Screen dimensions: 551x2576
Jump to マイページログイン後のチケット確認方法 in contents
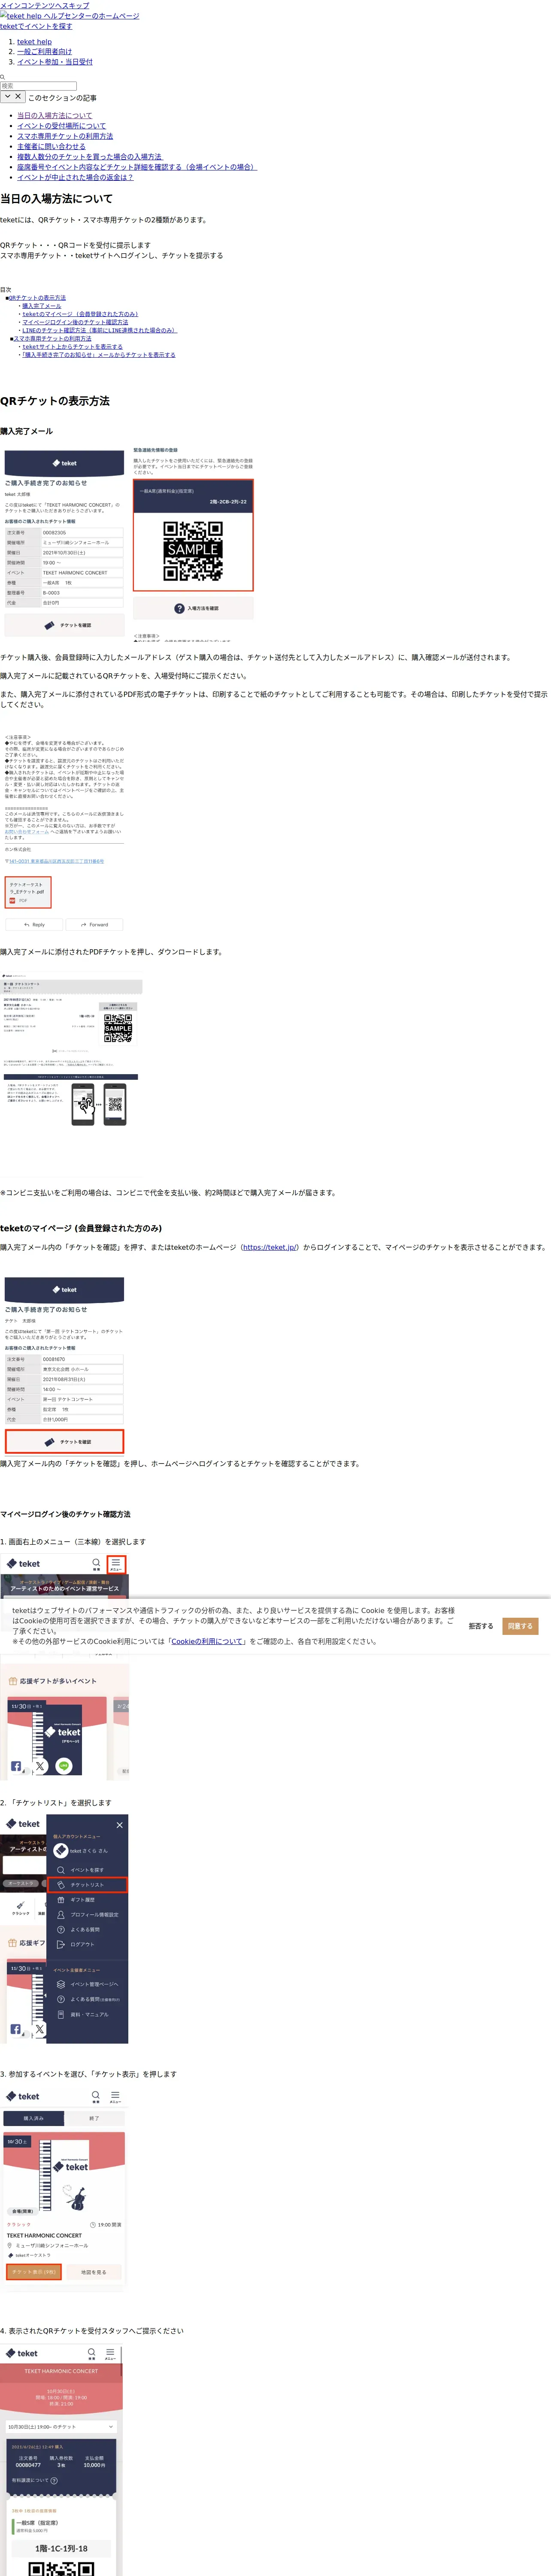point(75,322)
